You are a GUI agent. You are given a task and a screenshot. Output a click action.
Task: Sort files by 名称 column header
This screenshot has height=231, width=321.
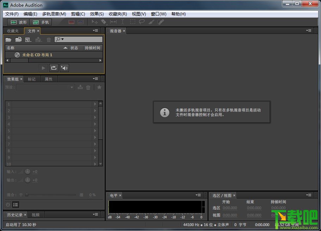tap(37, 48)
